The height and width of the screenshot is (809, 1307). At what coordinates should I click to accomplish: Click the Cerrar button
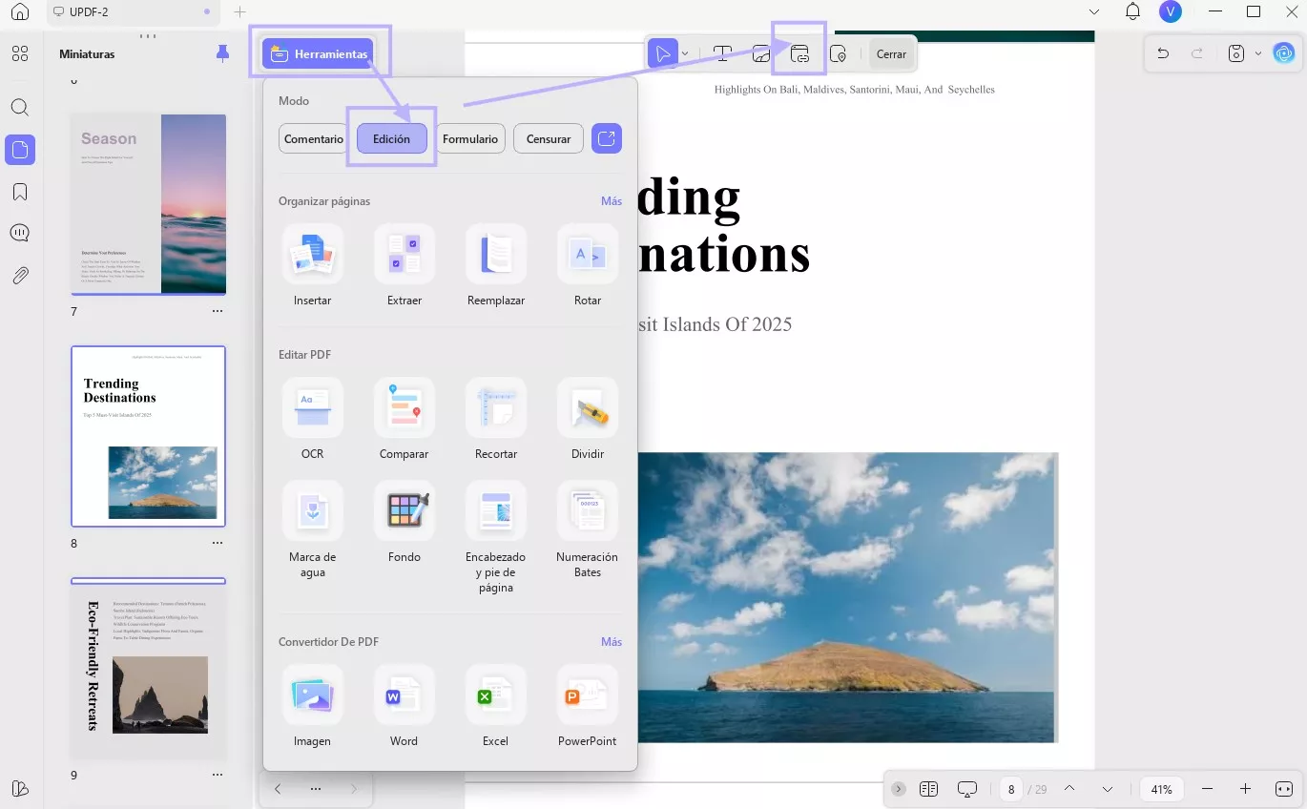point(892,54)
